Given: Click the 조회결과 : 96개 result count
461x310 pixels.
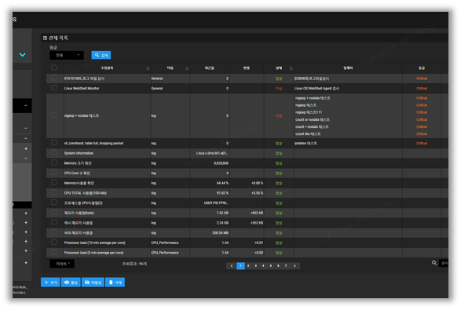Looking at the screenshot, I should tap(134, 264).
